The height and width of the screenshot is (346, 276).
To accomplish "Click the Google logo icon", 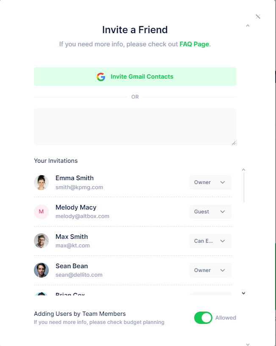I will pyautogui.click(x=101, y=77).
